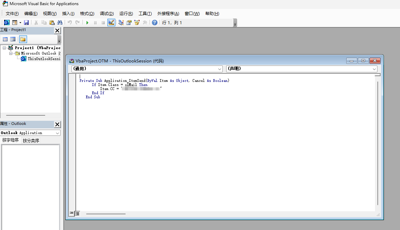This screenshot has width=400, height=230.
Task: Open Visual Basic Help question mark icon
Action: [155, 23]
